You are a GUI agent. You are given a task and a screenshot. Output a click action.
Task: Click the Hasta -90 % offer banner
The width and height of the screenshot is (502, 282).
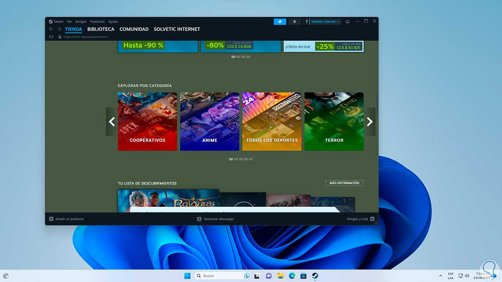[158, 46]
